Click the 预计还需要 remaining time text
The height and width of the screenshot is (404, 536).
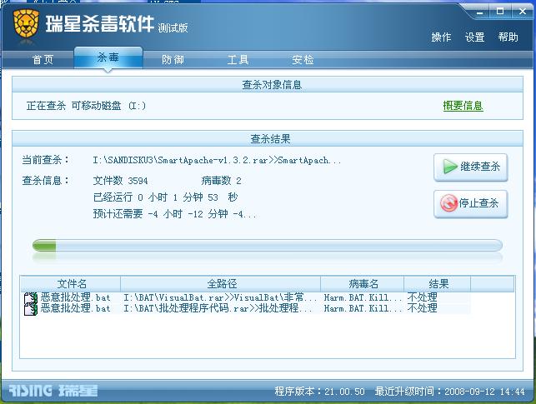pos(174,214)
